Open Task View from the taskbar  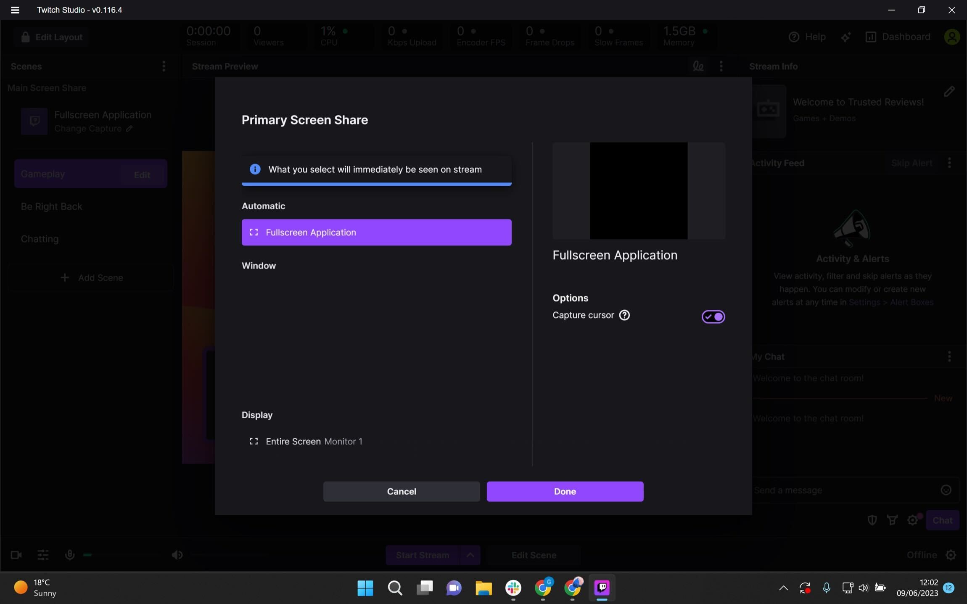424,588
